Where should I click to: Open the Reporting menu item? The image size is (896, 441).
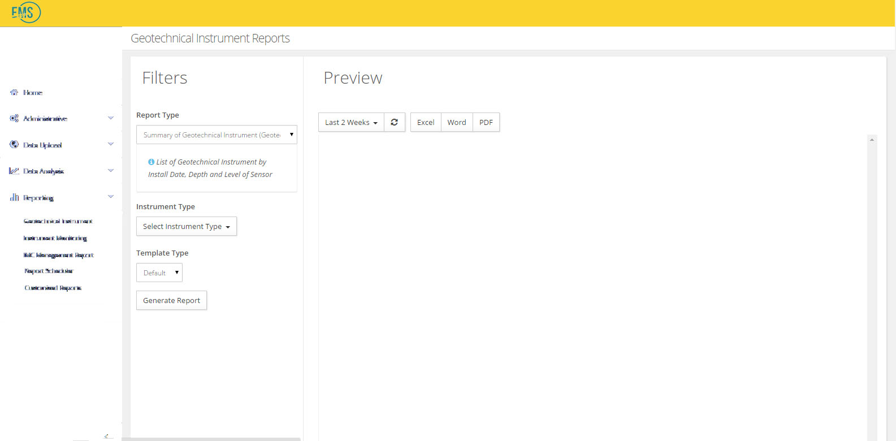(x=38, y=198)
